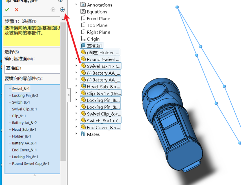Select Head_Sub_&-1 in components list
This screenshot has width=241, height=185.
(x=24, y=129)
